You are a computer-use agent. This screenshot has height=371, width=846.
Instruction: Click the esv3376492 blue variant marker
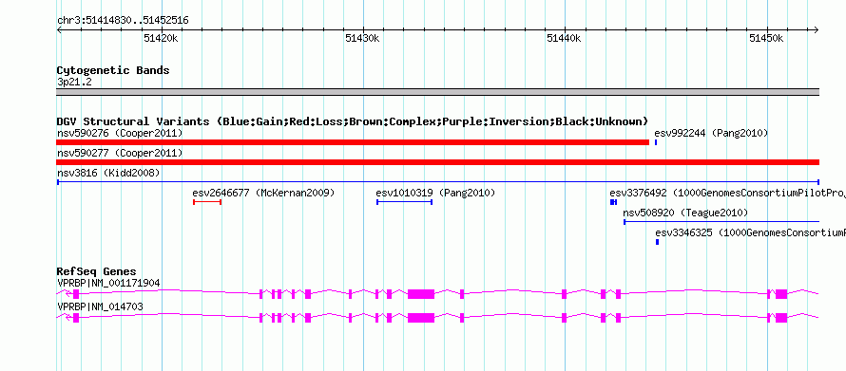pyautogui.click(x=613, y=202)
